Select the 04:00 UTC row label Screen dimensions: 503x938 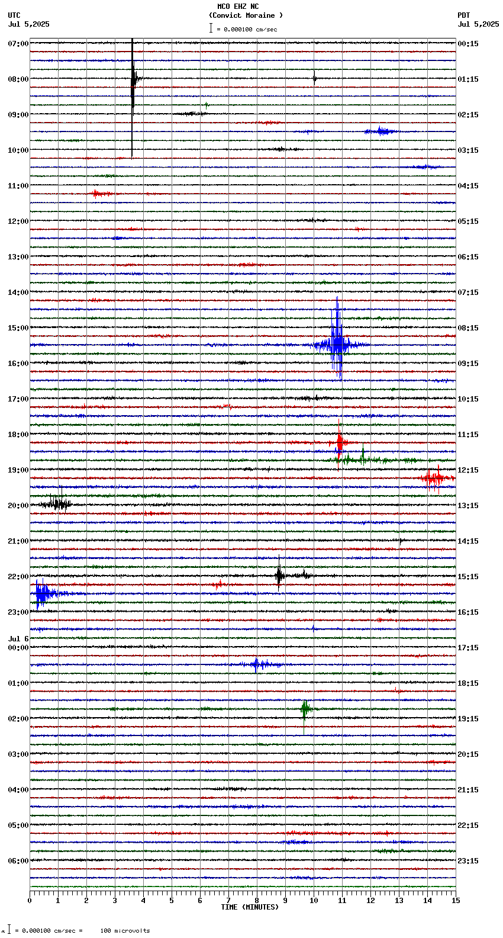click(18, 790)
